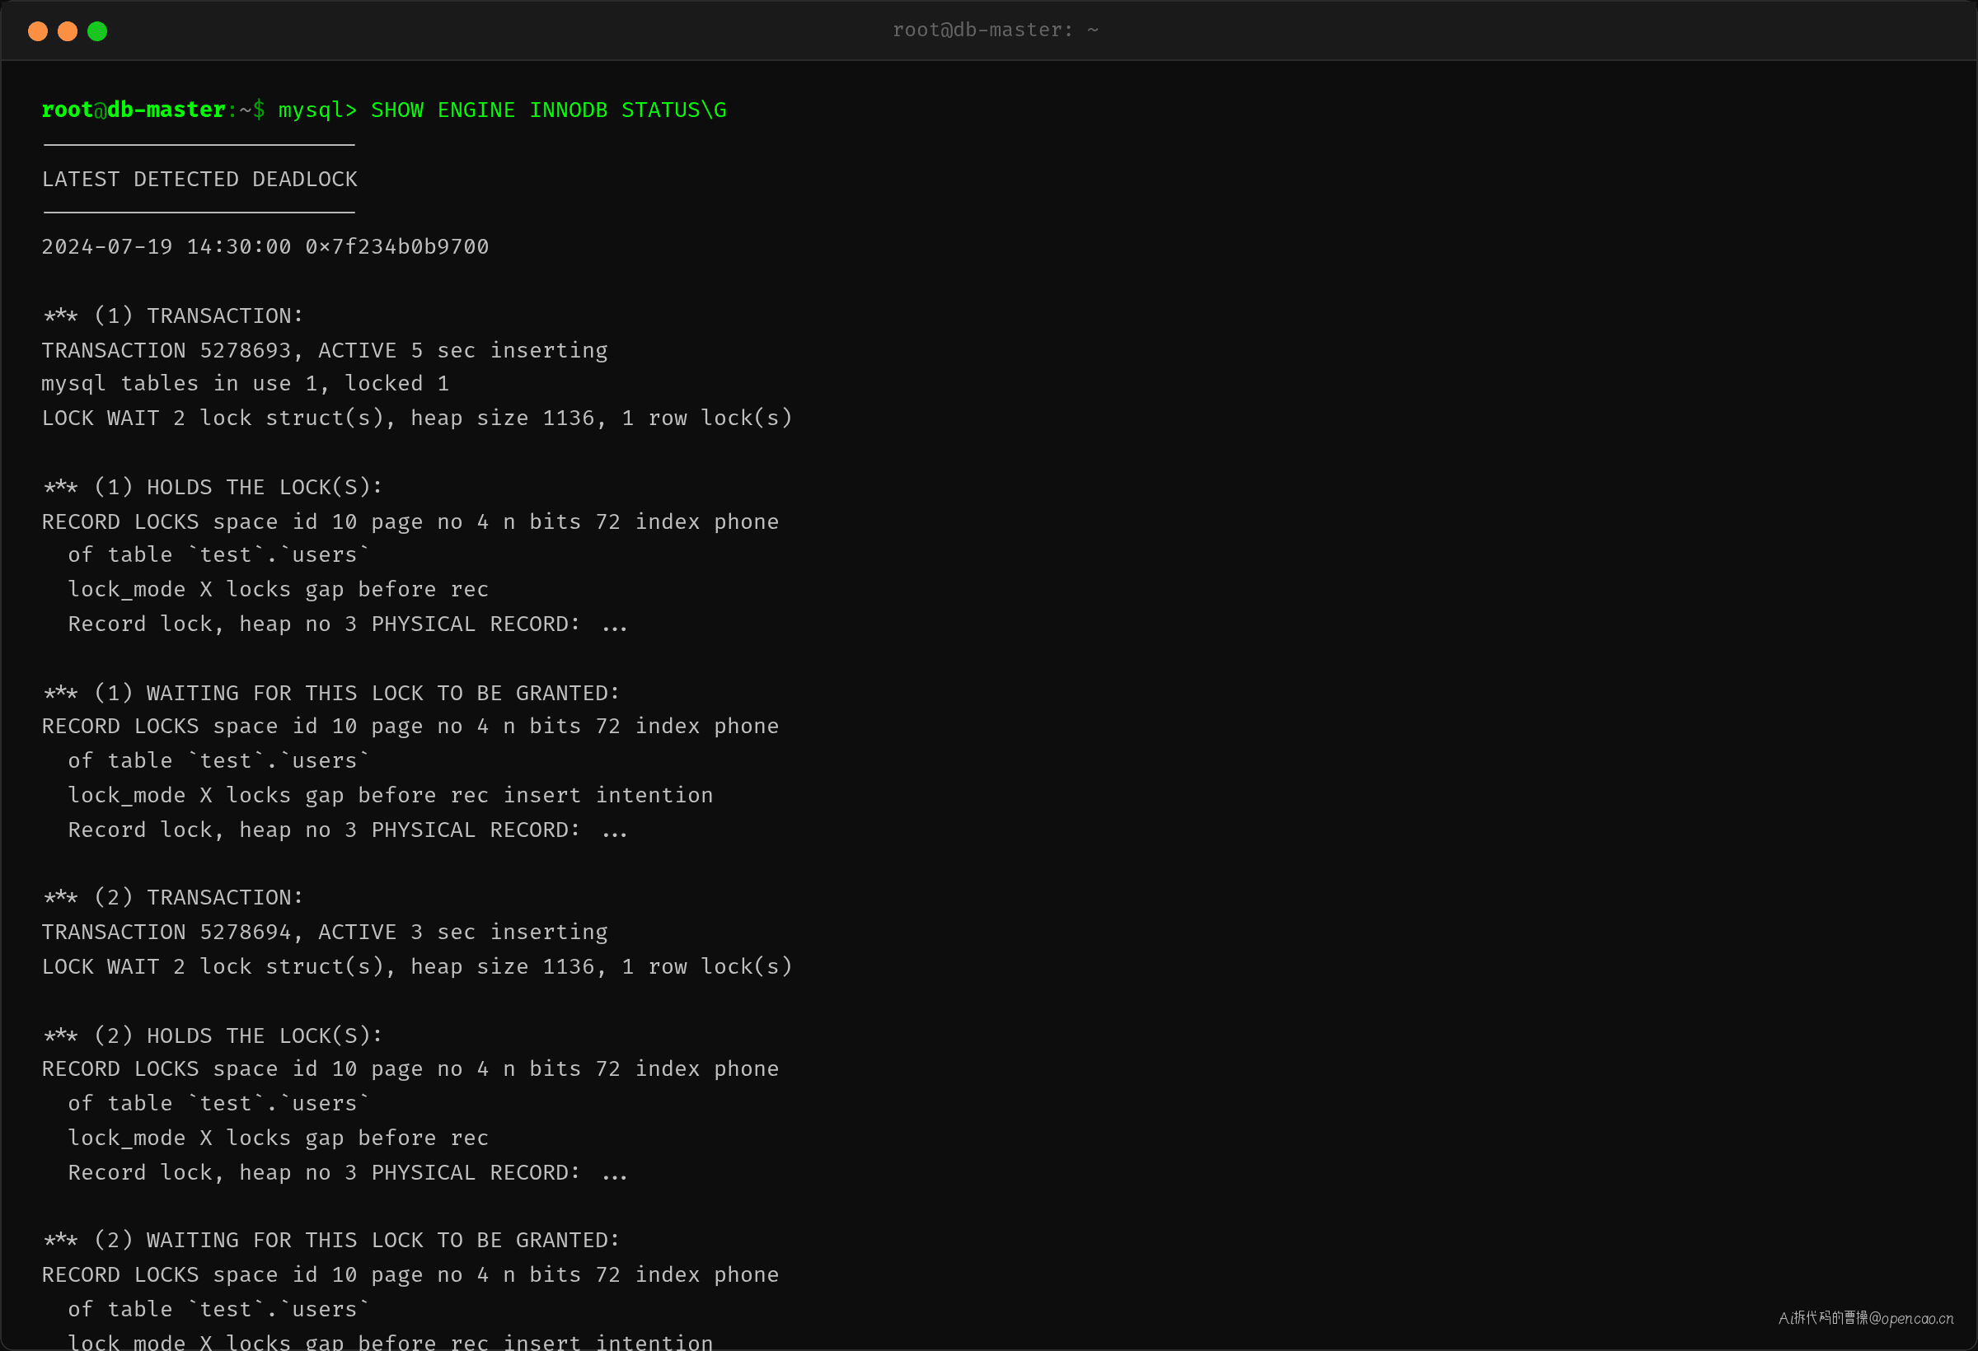Click the thread id 0x7f234b0b9700
Viewport: 1978px width, 1351px height.
[x=397, y=246]
